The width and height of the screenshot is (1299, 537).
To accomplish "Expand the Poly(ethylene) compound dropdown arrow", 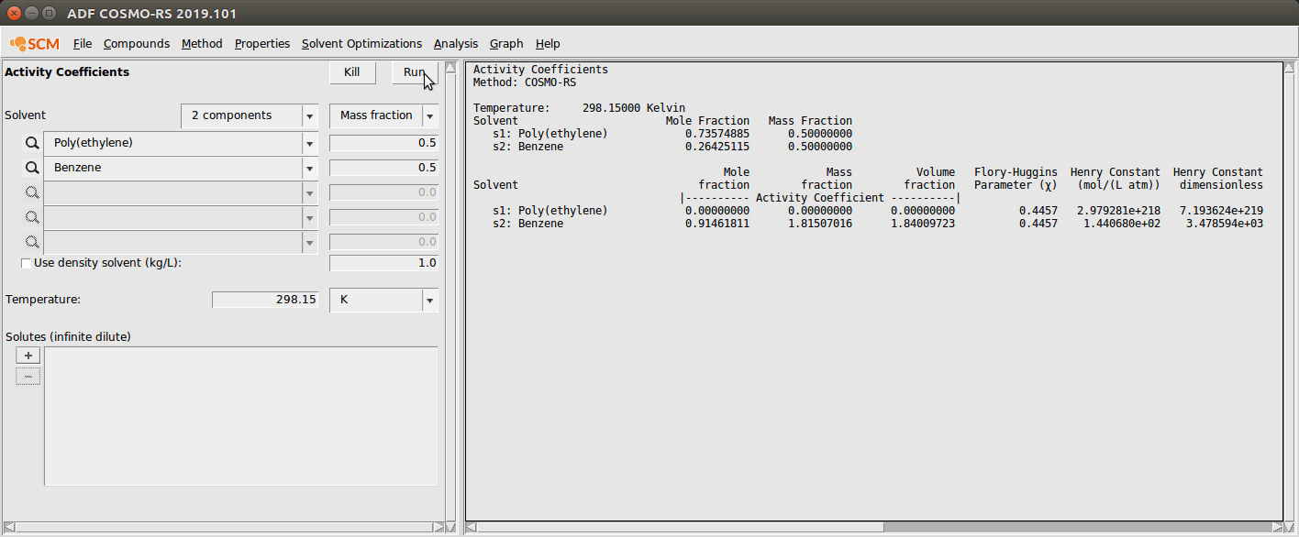I will (x=309, y=143).
